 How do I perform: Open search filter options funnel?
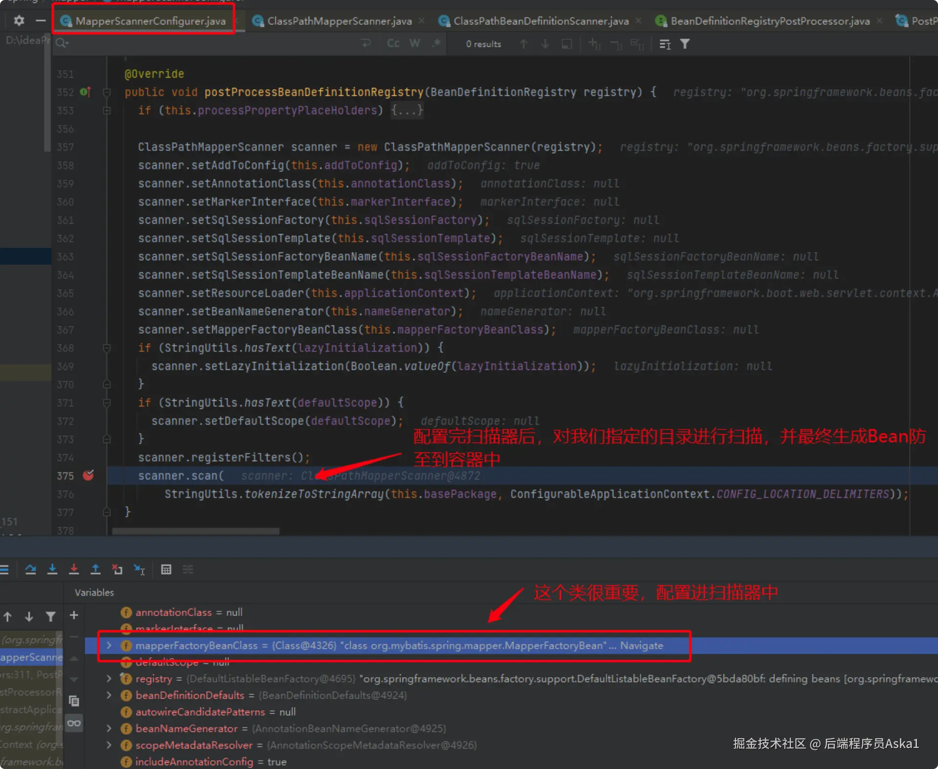click(x=685, y=44)
